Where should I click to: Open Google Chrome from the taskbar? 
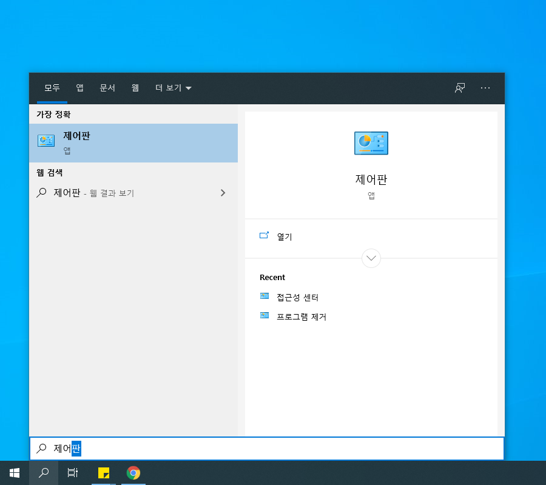[133, 473]
